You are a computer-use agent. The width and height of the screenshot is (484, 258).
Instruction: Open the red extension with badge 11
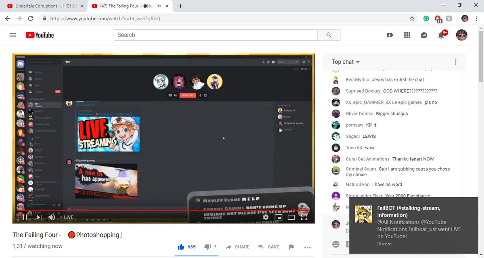tap(438, 19)
